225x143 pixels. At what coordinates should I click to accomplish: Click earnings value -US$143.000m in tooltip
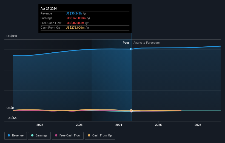point(76,18)
